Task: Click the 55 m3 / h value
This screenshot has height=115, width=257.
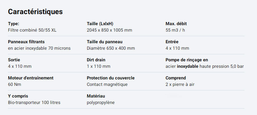Action: pyautogui.click(x=175, y=30)
